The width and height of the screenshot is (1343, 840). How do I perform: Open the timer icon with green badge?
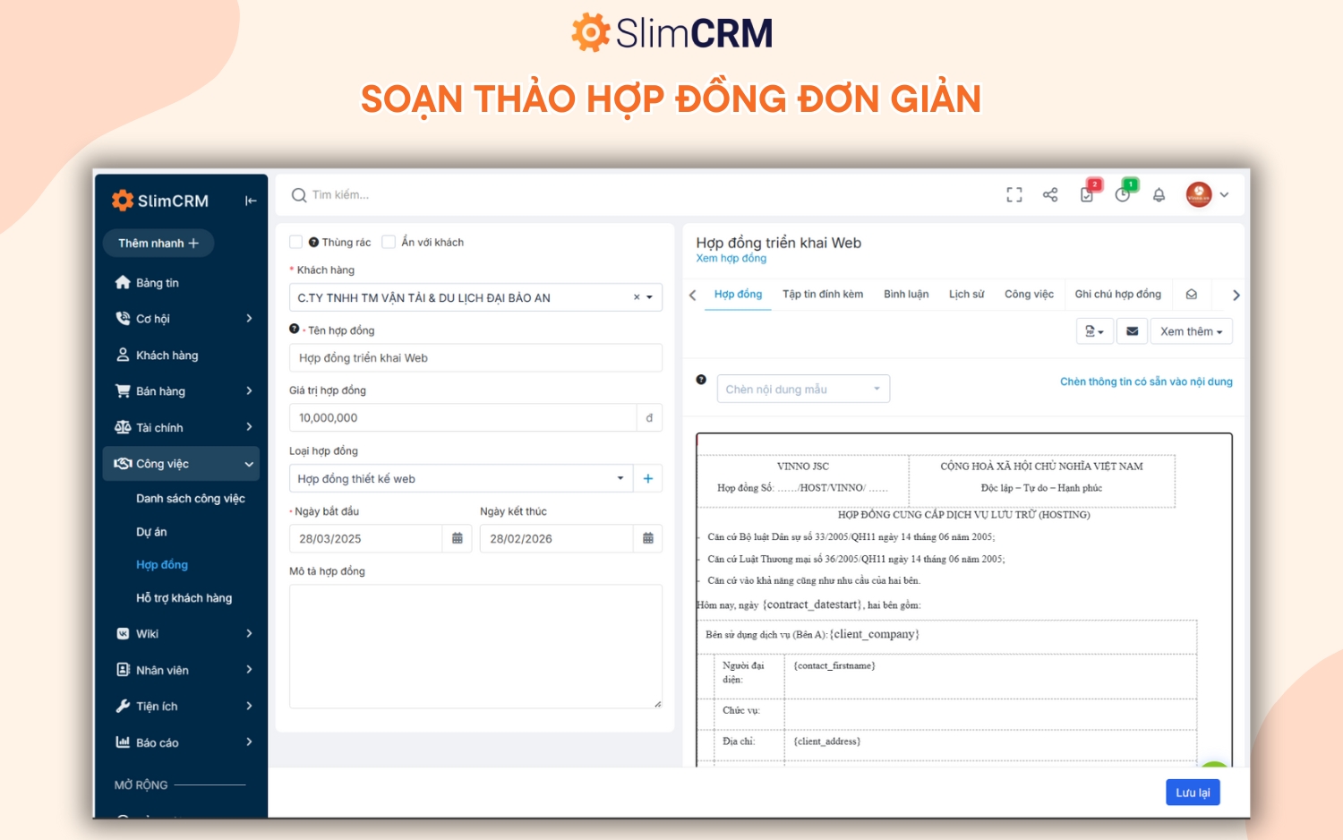(x=1122, y=194)
